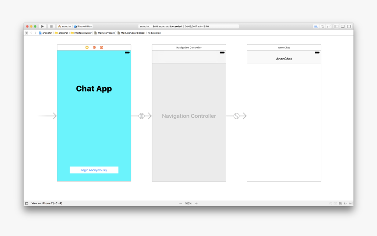Image resolution: width=377 pixels, height=236 pixels.
Task: Select the AnonChat scene title bar
Action: point(284,48)
